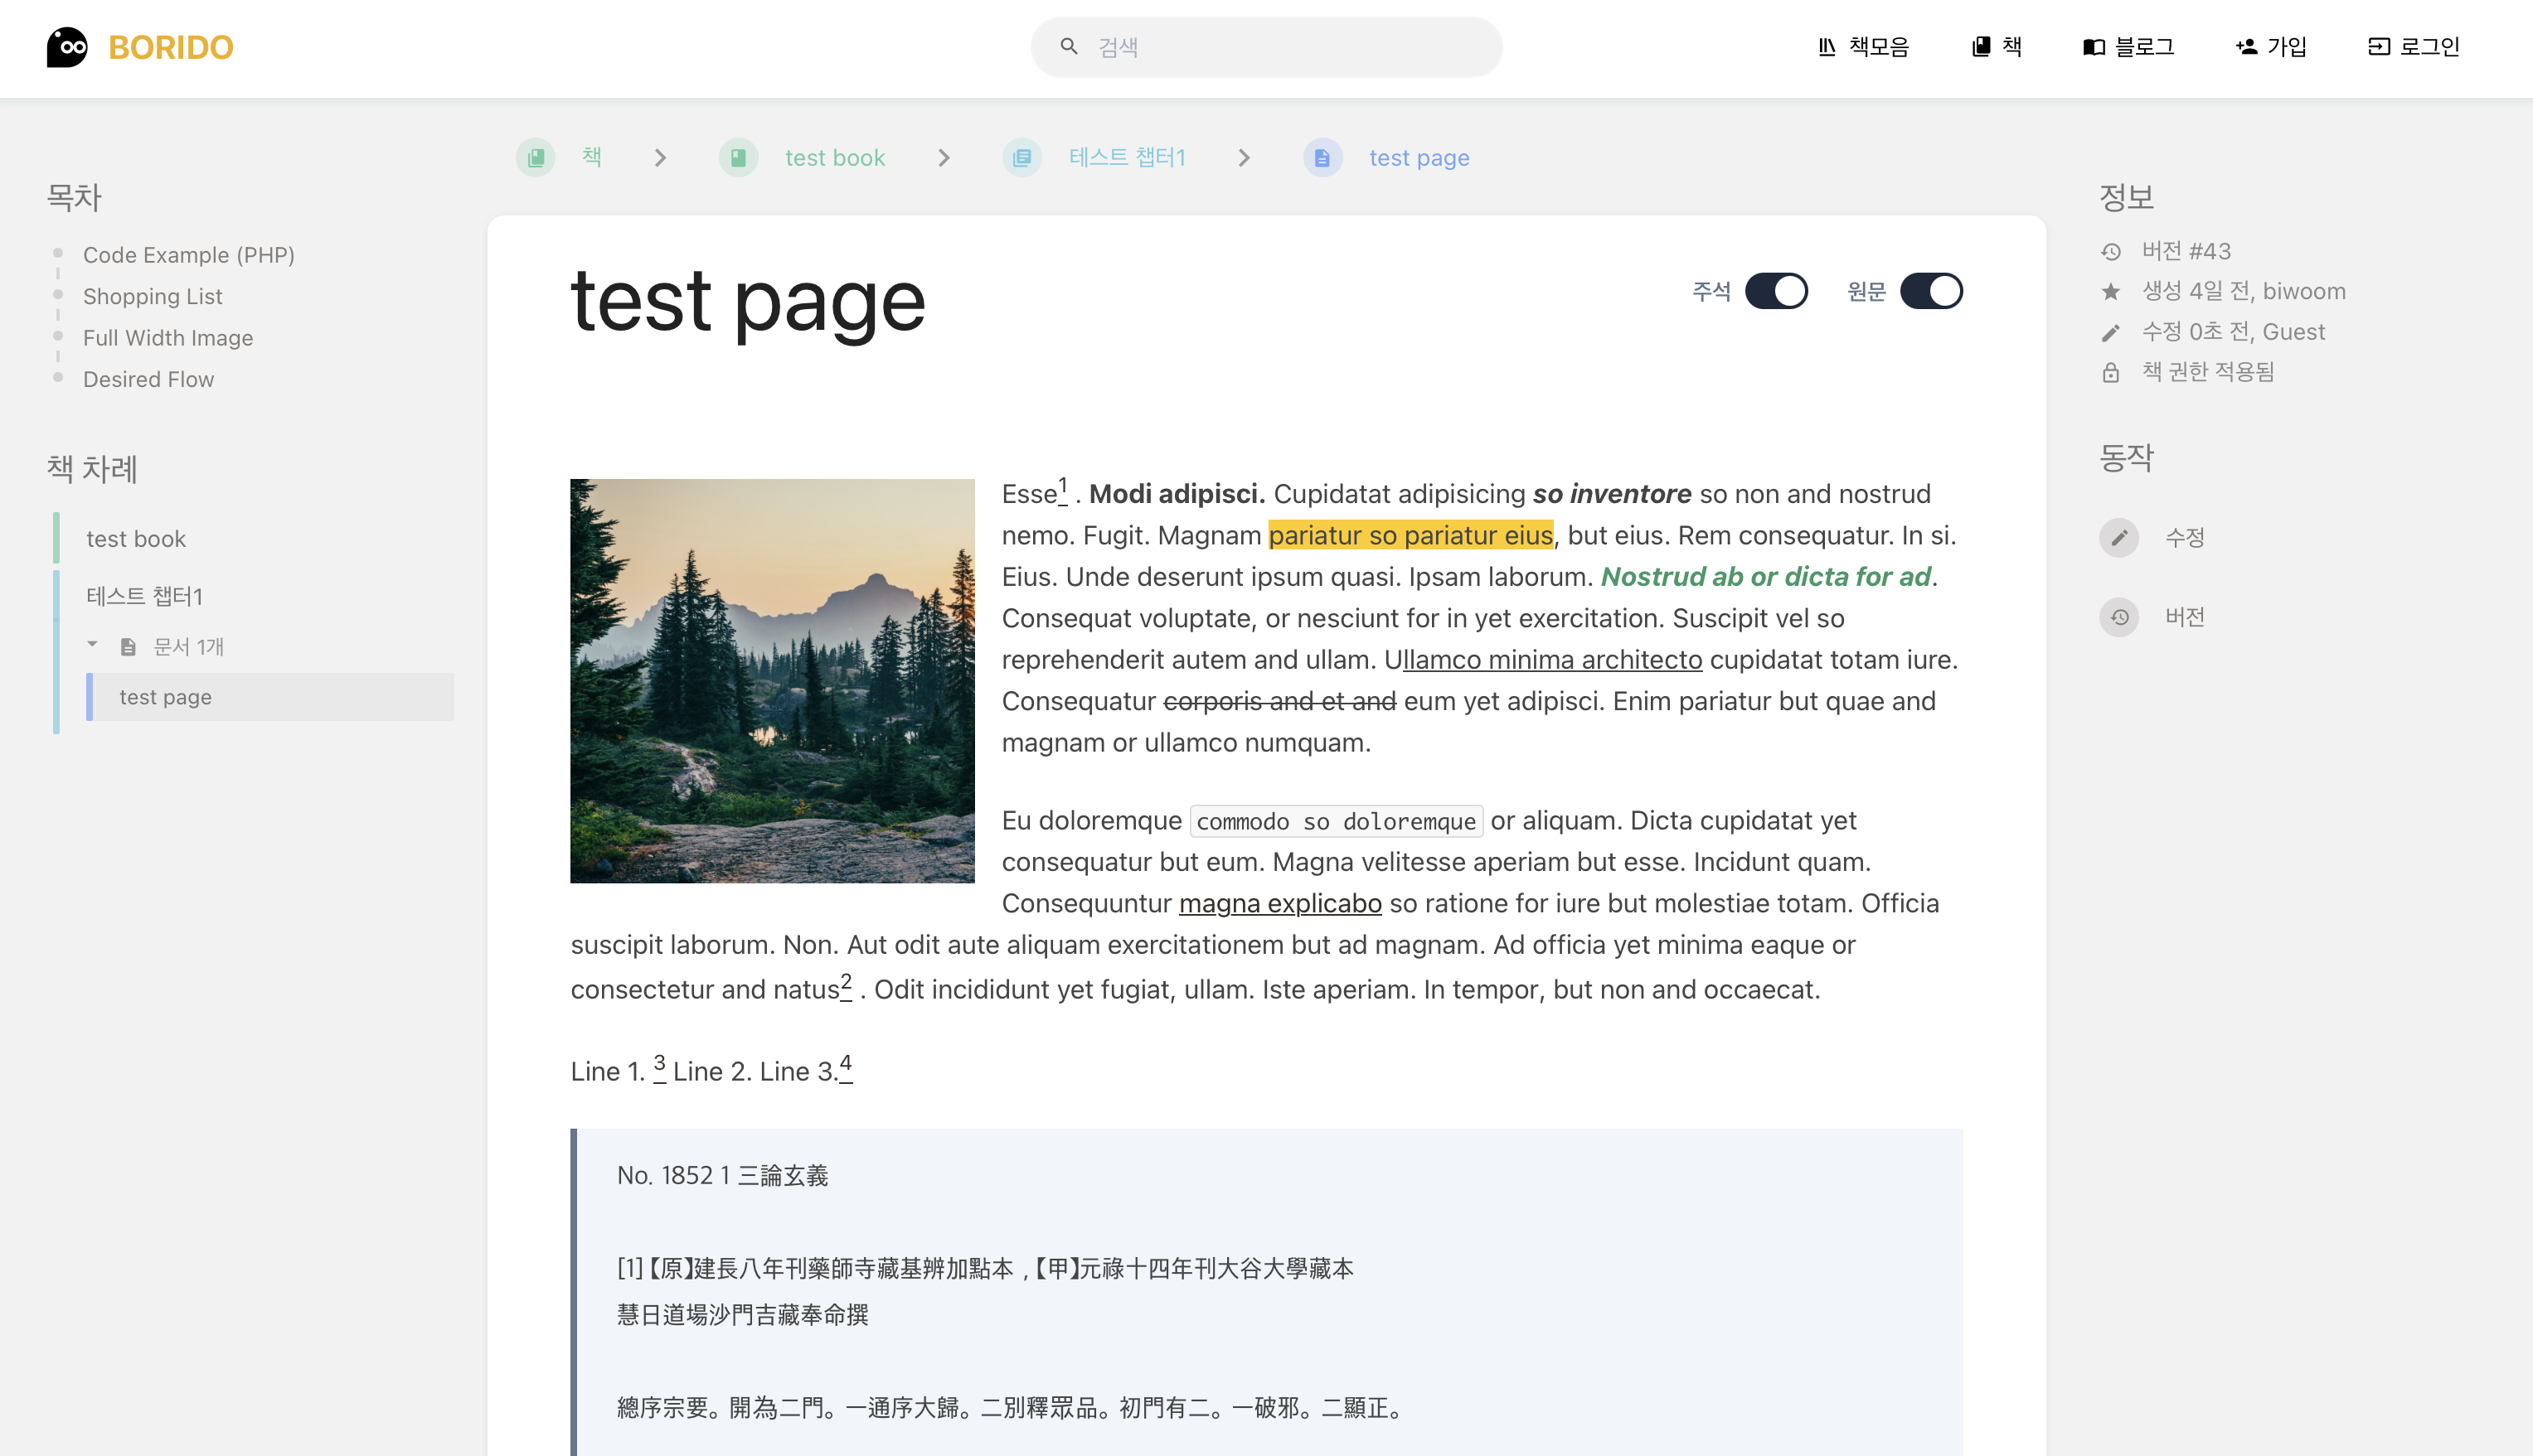
Task: Click the book shelf breadcrumb icon
Action: pos(536,158)
